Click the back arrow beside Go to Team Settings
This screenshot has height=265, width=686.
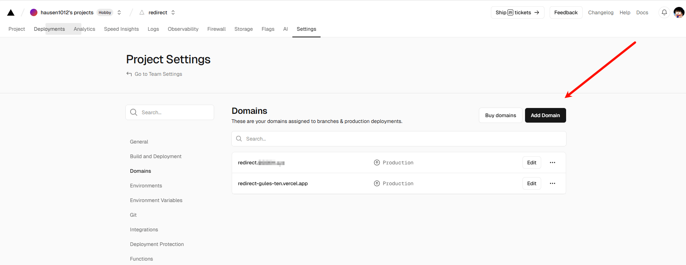point(129,74)
